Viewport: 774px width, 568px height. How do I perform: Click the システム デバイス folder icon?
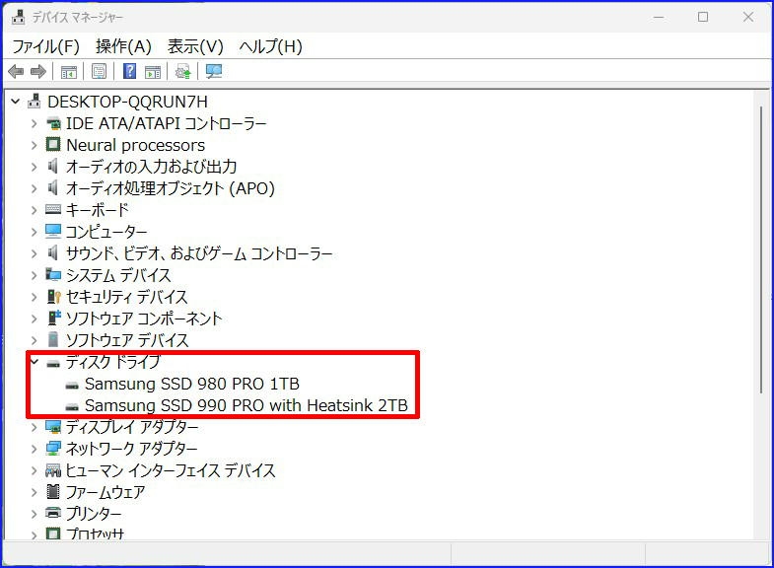click(x=53, y=274)
